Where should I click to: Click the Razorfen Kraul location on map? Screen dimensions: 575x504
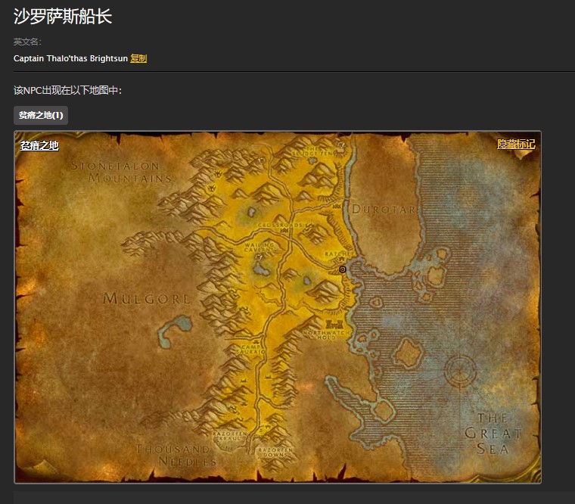click(x=227, y=437)
